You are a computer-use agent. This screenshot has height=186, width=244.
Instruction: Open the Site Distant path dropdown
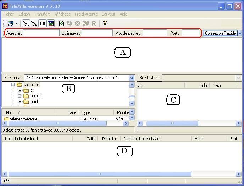[238, 78]
